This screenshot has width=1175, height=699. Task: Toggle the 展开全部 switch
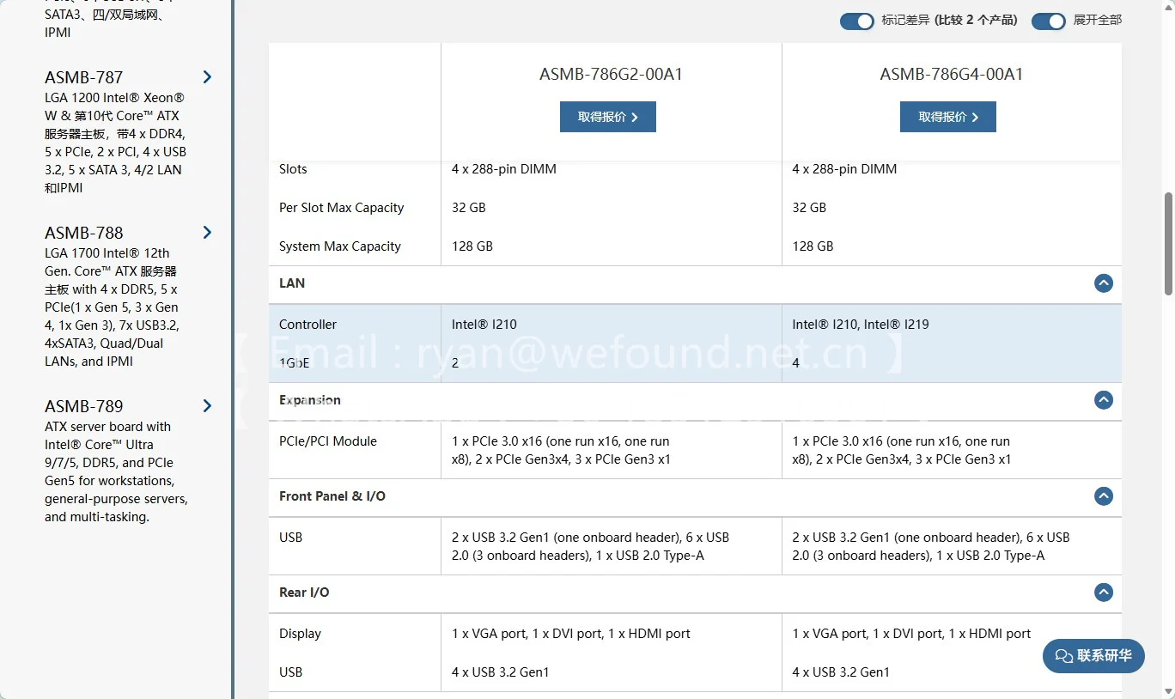(x=1048, y=21)
